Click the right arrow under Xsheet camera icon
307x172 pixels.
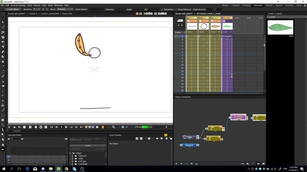[x=182, y=25]
